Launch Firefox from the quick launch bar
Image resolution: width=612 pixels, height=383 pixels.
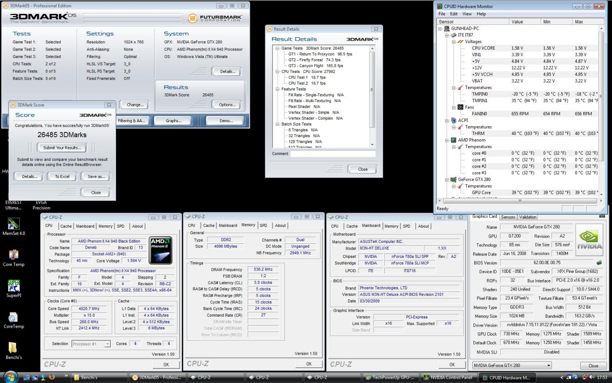(x=51, y=377)
